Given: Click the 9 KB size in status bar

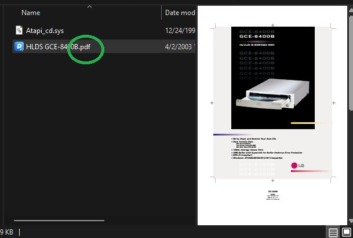Looking at the screenshot, I should (6, 232).
